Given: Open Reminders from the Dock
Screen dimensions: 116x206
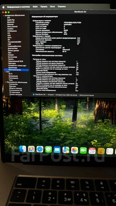Looking at the screenshot, I should point(110,151).
